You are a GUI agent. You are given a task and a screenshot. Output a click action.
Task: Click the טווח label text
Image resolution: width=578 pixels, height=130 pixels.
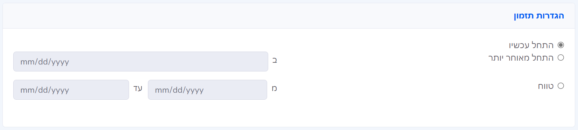[546, 86]
